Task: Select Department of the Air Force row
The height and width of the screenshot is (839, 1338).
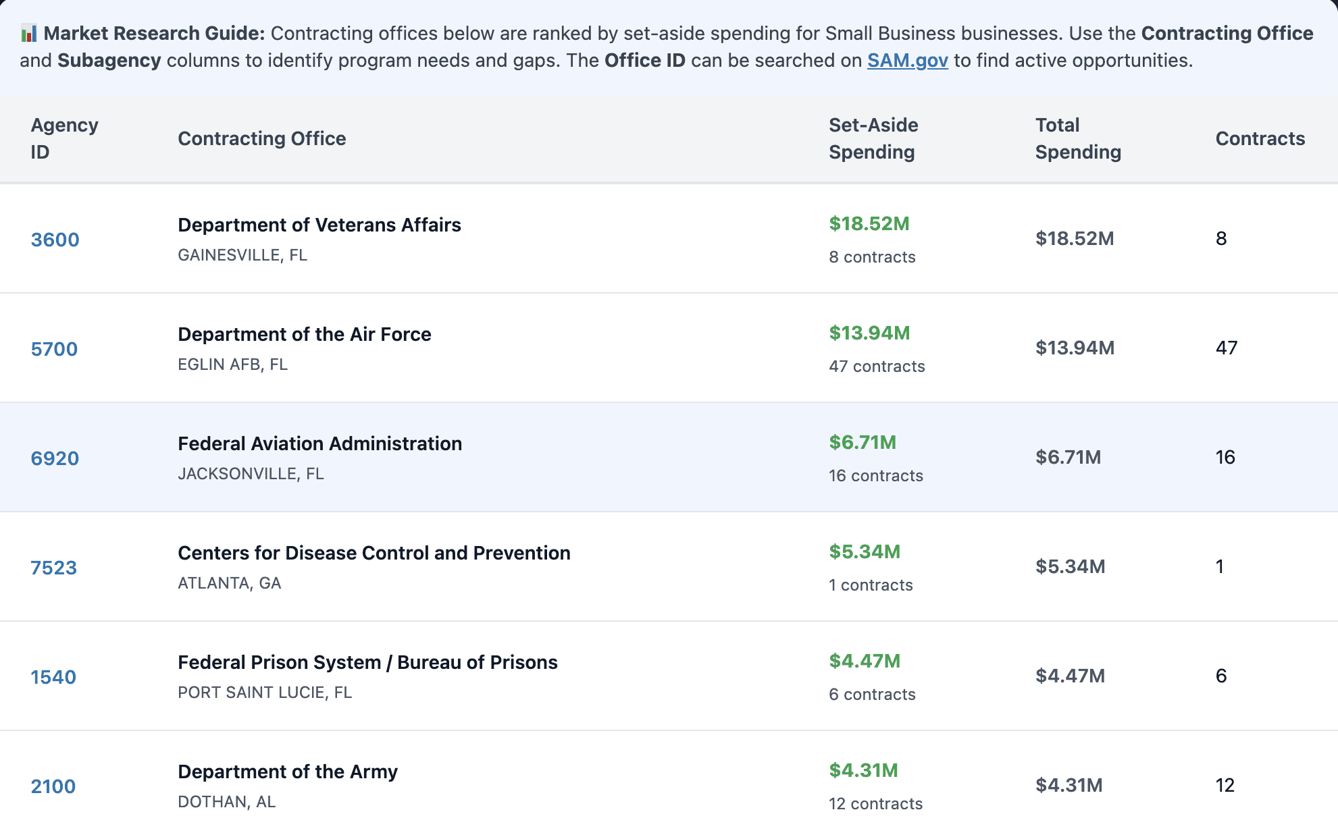Action: tap(304, 334)
